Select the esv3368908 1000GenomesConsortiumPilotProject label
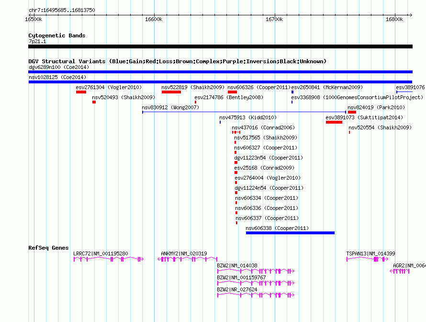 357,97
